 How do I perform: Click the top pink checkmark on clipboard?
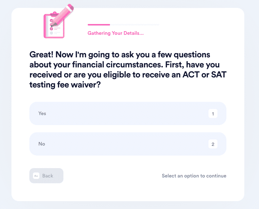pyautogui.click(x=51, y=20)
